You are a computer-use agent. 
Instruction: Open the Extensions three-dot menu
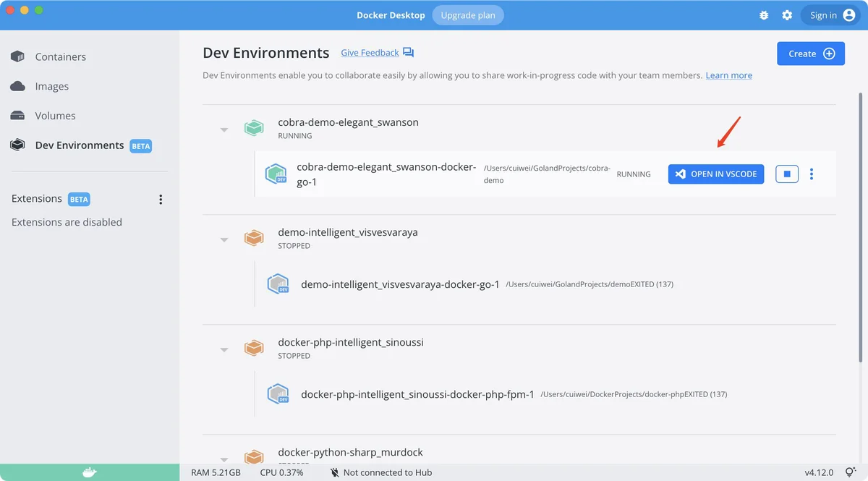[x=161, y=200]
